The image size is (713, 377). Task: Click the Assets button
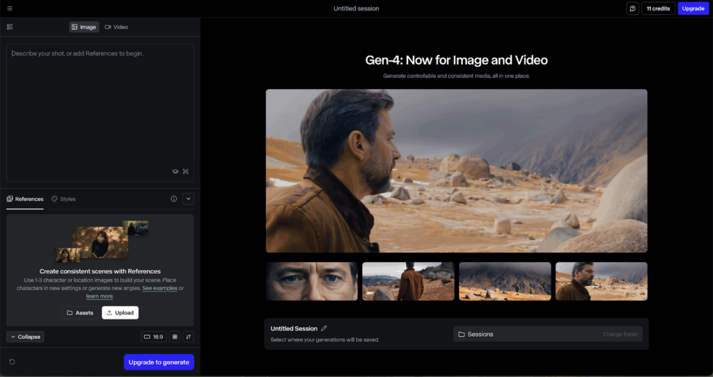[80, 312]
